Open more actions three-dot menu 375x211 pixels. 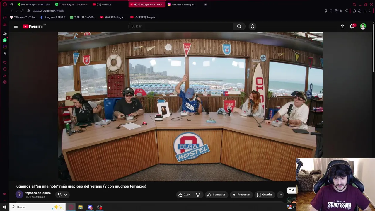[280, 195]
